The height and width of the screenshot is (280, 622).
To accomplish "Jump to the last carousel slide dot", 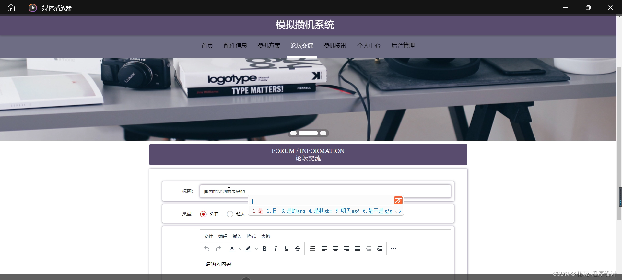I will pyautogui.click(x=323, y=133).
